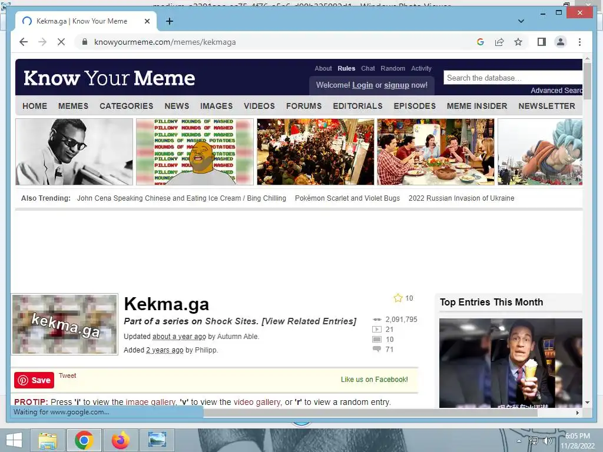
Task: Click View Related Entries link
Action: coord(309,321)
